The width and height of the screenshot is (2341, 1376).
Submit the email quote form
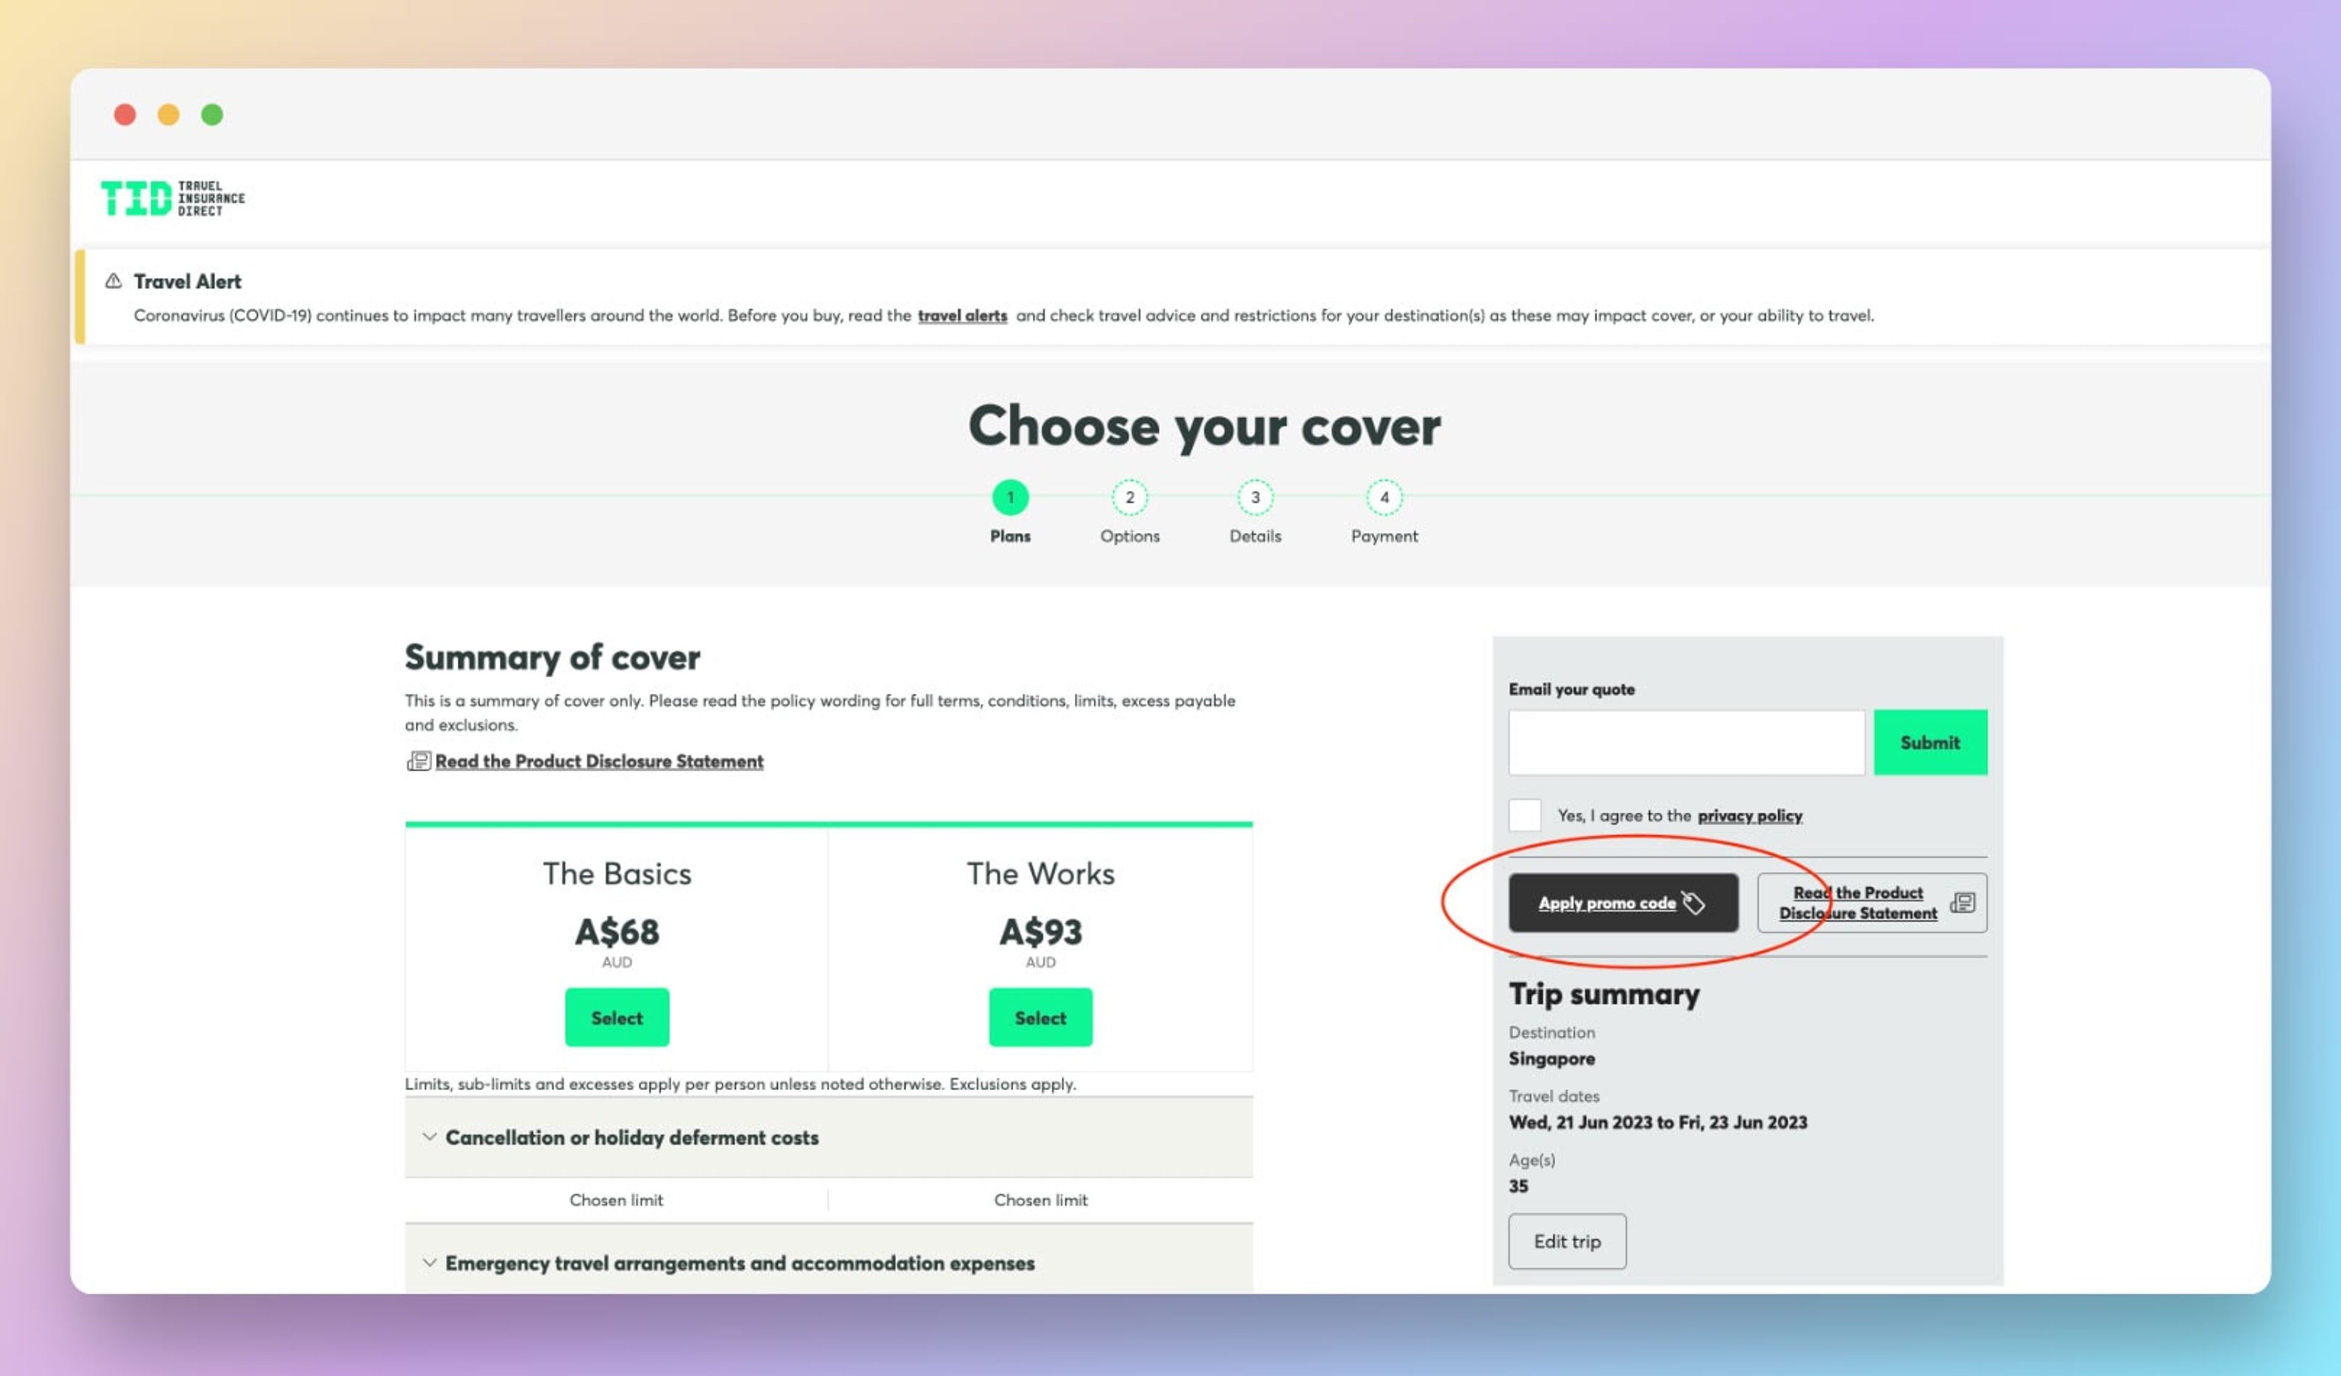coord(1929,743)
